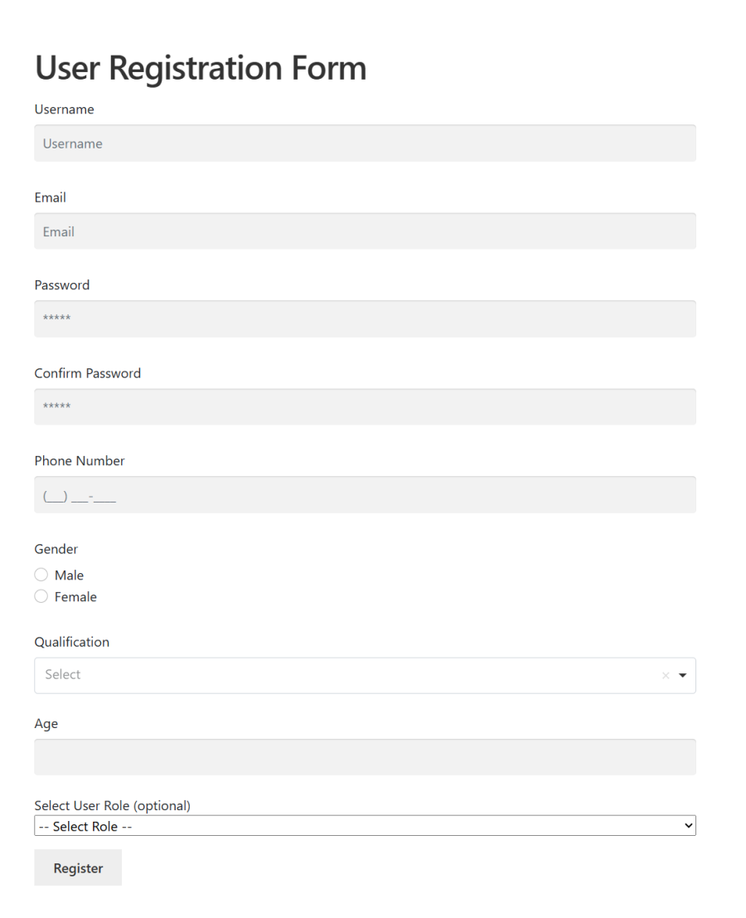Click the "Username" label above its field
This screenshot has height=918, width=746.
point(64,109)
